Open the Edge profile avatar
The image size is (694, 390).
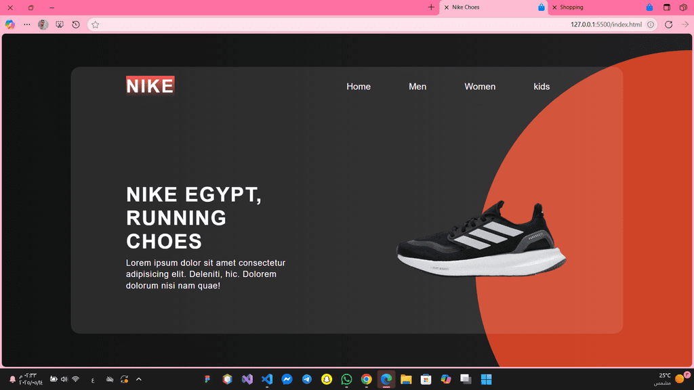click(43, 25)
